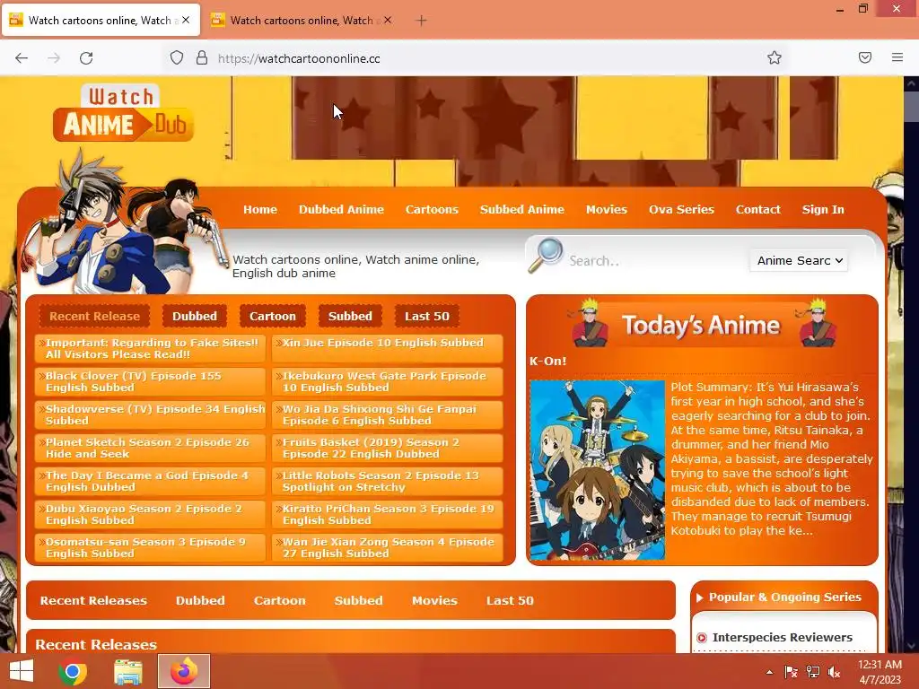Bookmark this page with the star
919x689 pixels.
775,57
